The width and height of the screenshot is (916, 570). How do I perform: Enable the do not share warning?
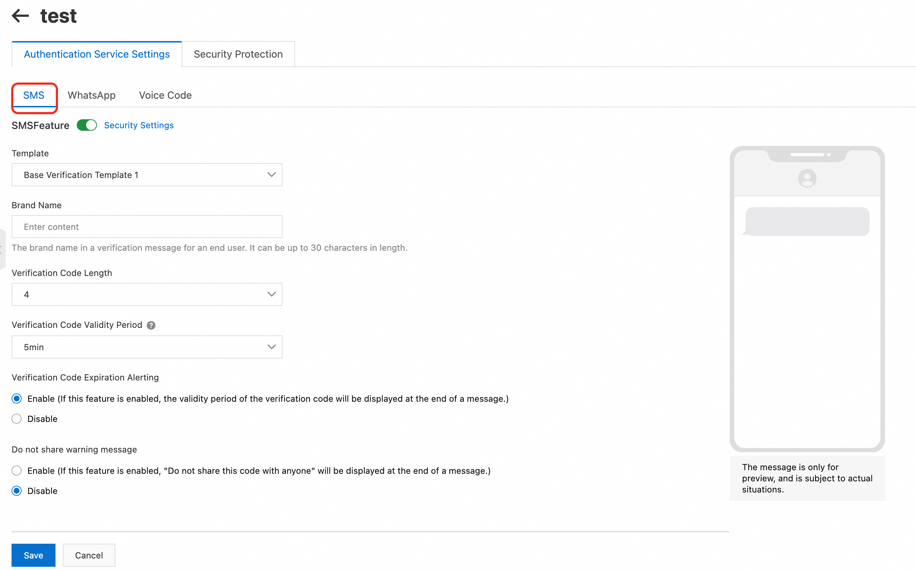[x=17, y=471]
